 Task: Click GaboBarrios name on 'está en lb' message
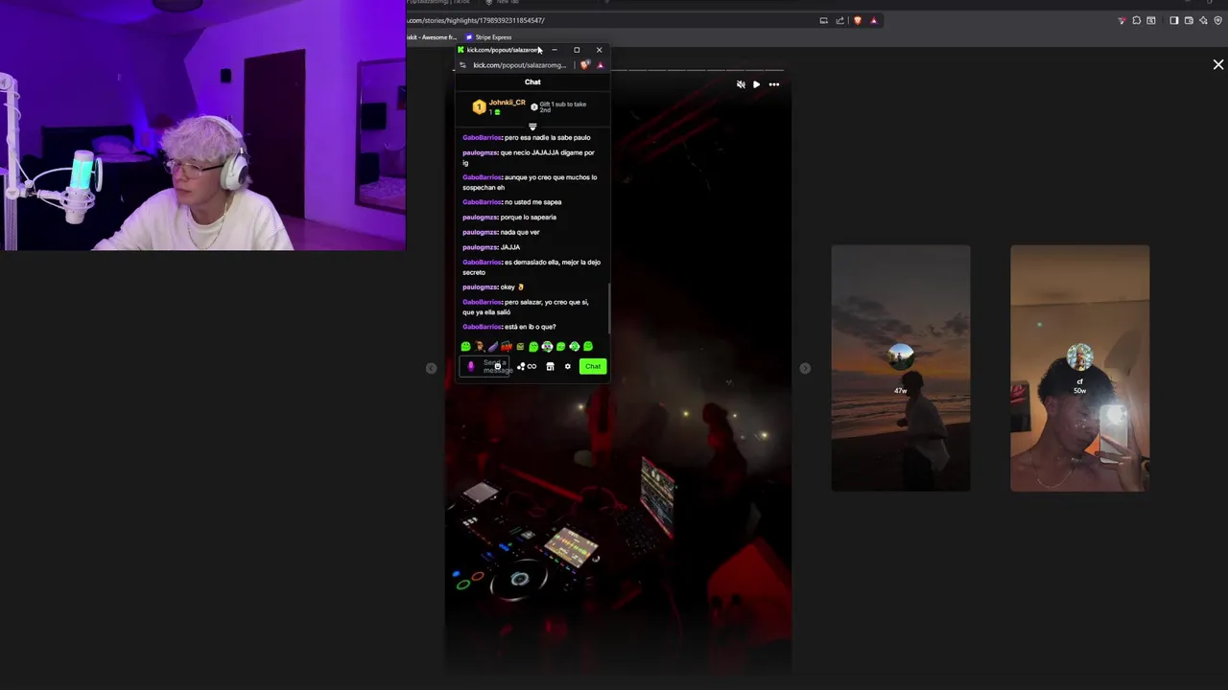[x=482, y=327]
